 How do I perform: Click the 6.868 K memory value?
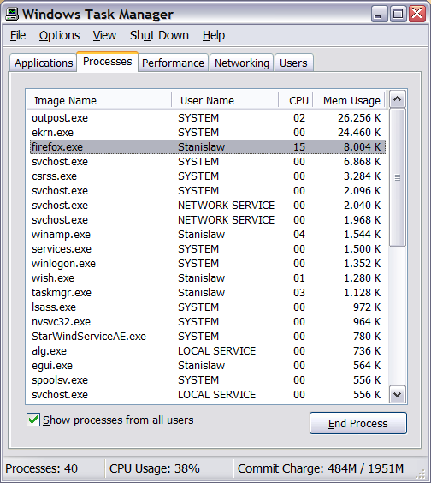click(362, 162)
